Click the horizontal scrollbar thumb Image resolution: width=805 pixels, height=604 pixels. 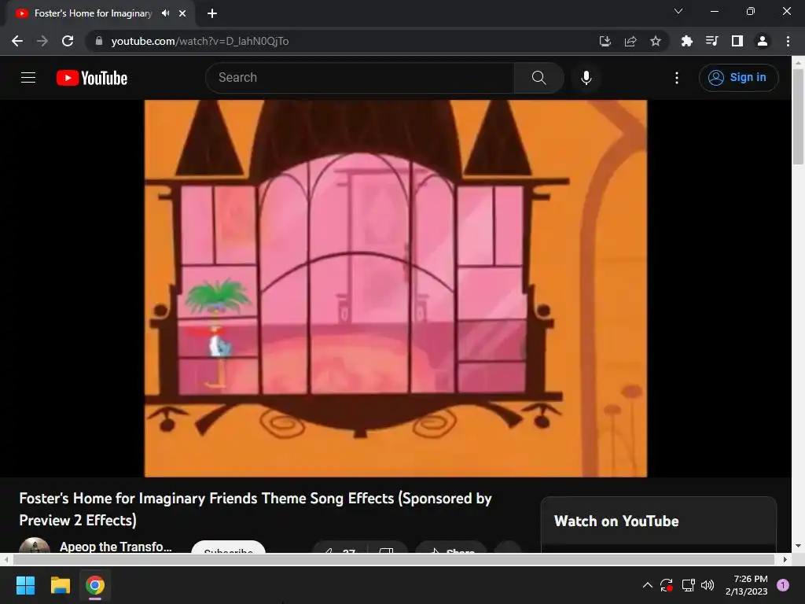pyautogui.click(x=393, y=559)
